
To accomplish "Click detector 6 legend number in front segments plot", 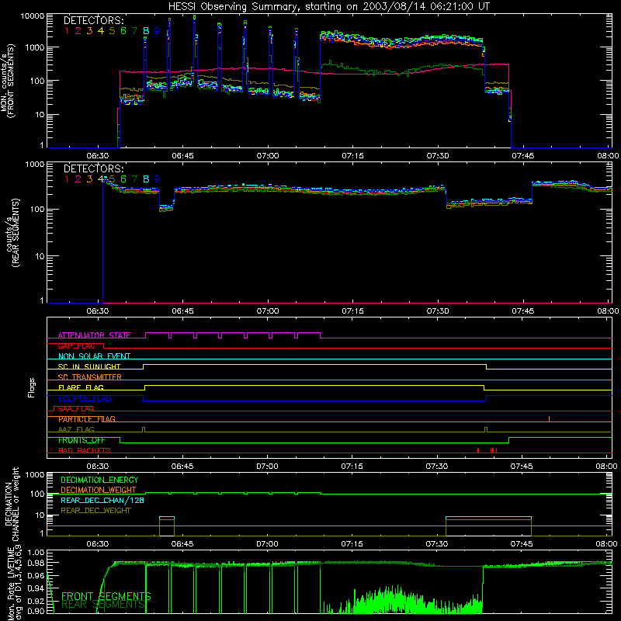I will pyautogui.click(x=123, y=31).
